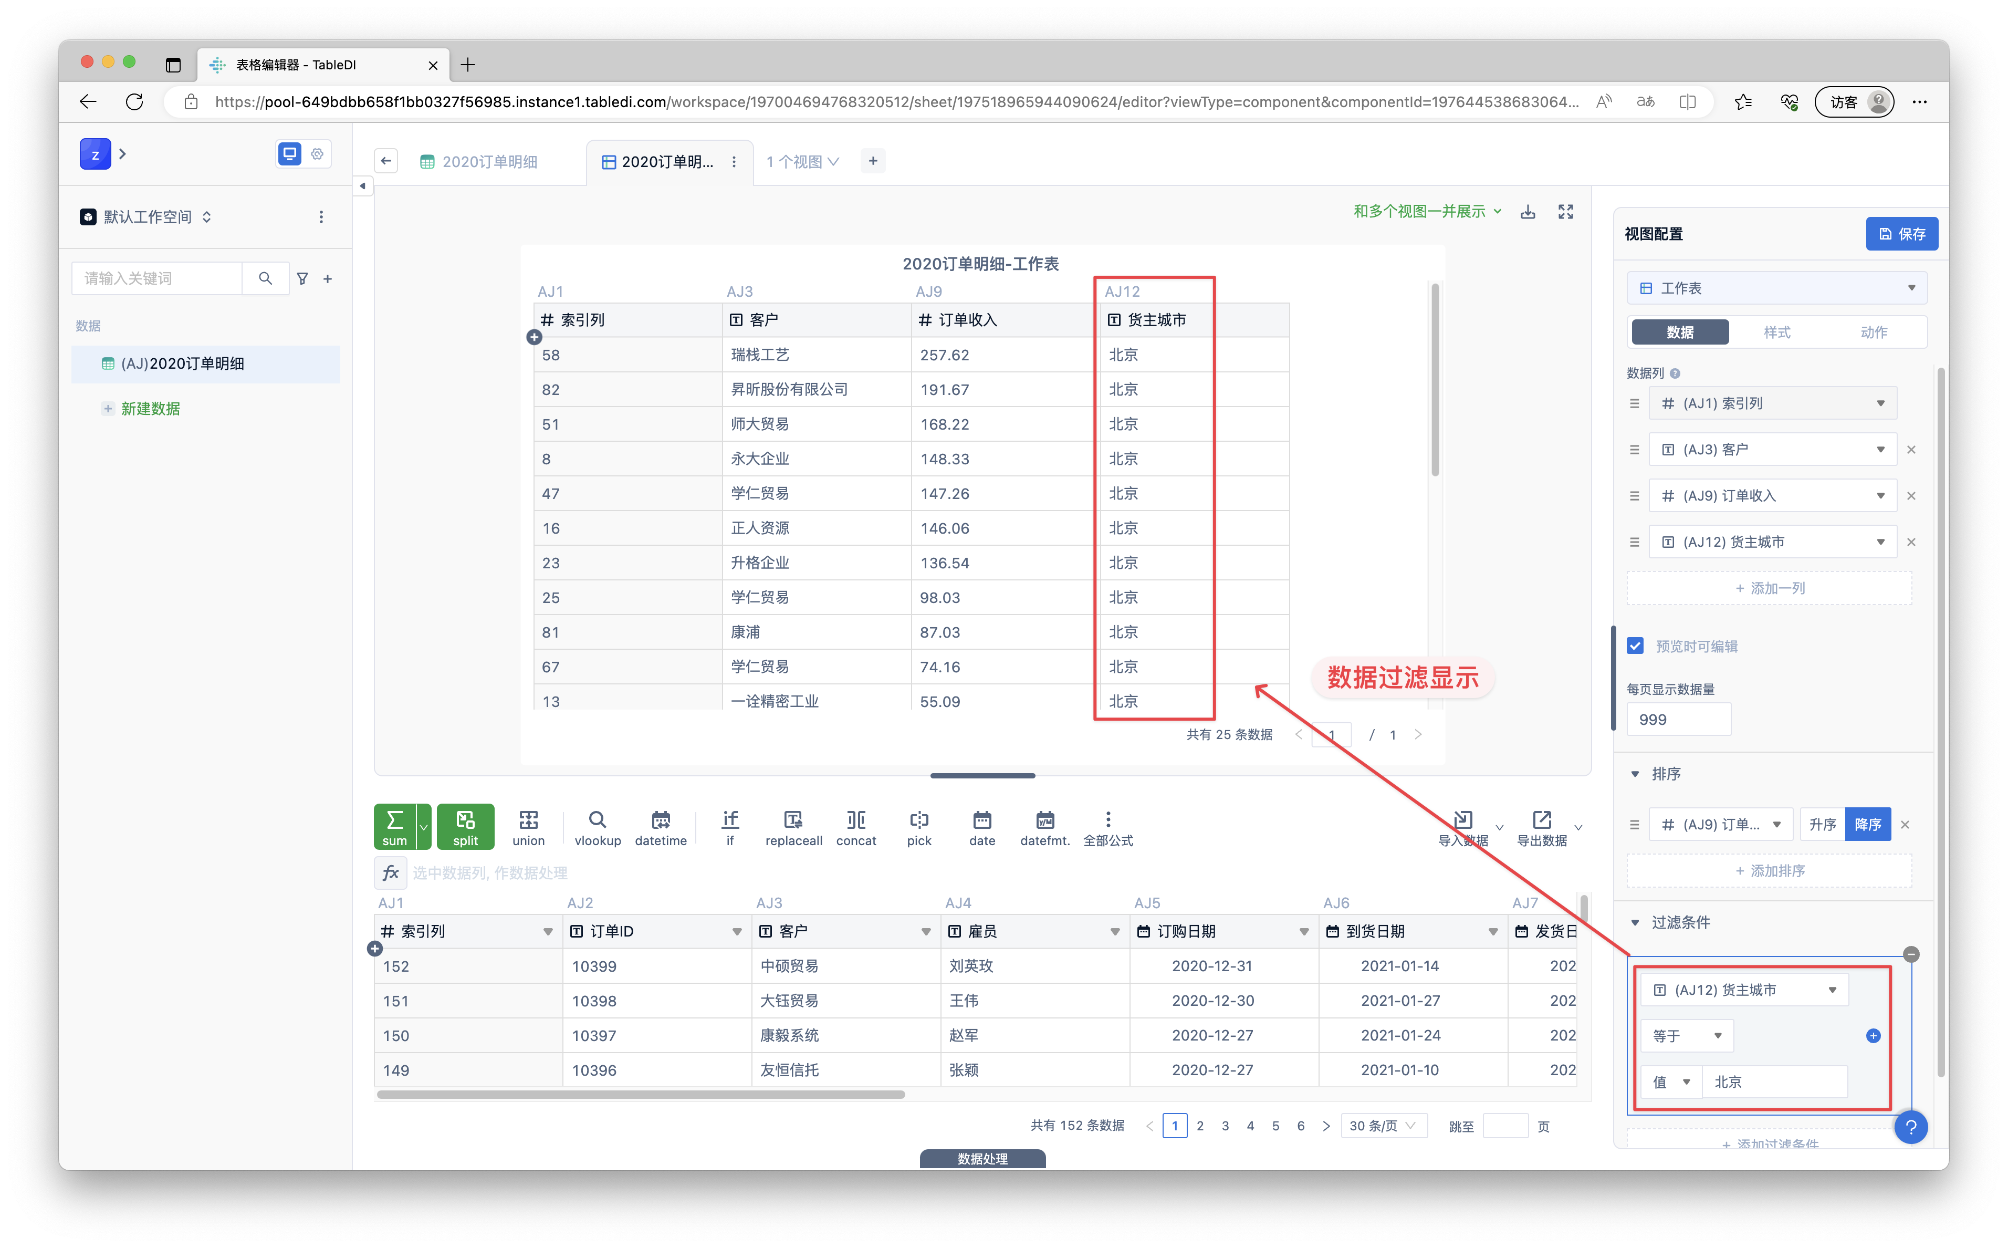
Task: Collapse the left sidebar panel
Action: (363, 186)
